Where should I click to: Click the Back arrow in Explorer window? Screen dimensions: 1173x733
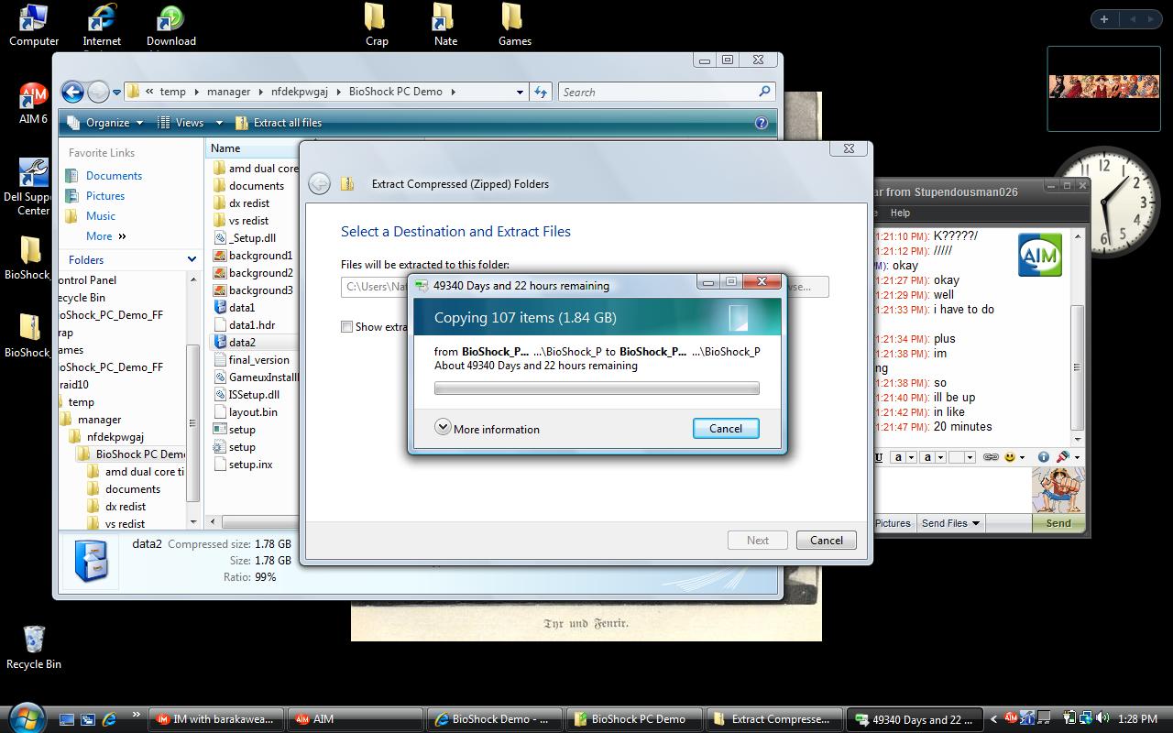72,92
